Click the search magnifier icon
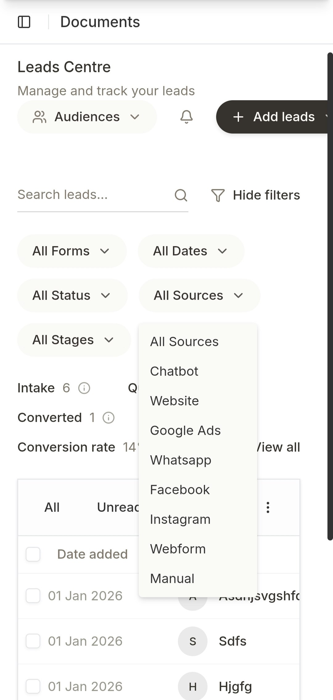Image resolution: width=333 pixels, height=700 pixels. click(181, 195)
